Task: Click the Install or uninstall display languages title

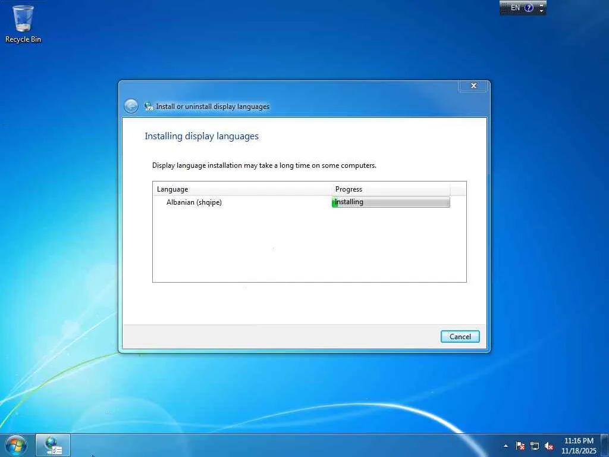Action: 212,107
